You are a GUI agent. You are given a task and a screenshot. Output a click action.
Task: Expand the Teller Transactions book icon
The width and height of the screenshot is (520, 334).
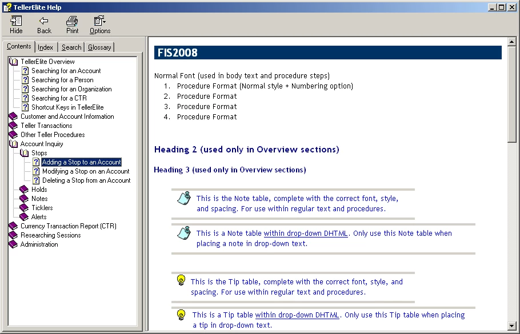(13, 126)
